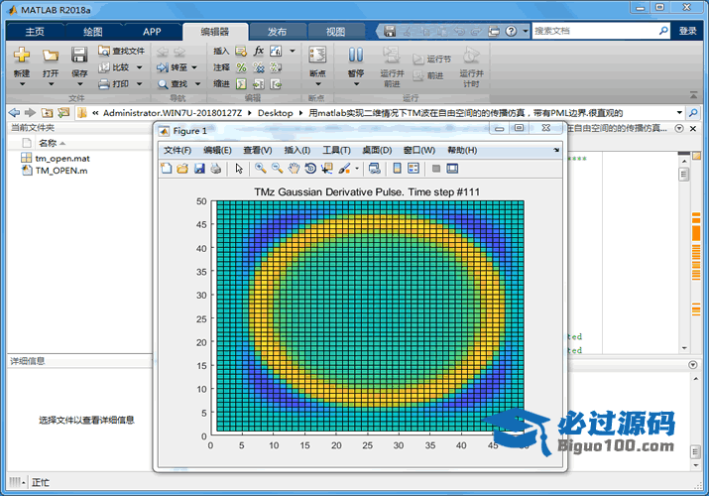This screenshot has width=709, height=496.
Task: Click the uncomment icon next to percent
Action: pos(259,67)
